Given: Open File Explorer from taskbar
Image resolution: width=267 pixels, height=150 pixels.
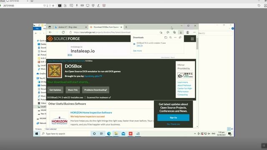Looking at the screenshot, I should click(116, 134).
